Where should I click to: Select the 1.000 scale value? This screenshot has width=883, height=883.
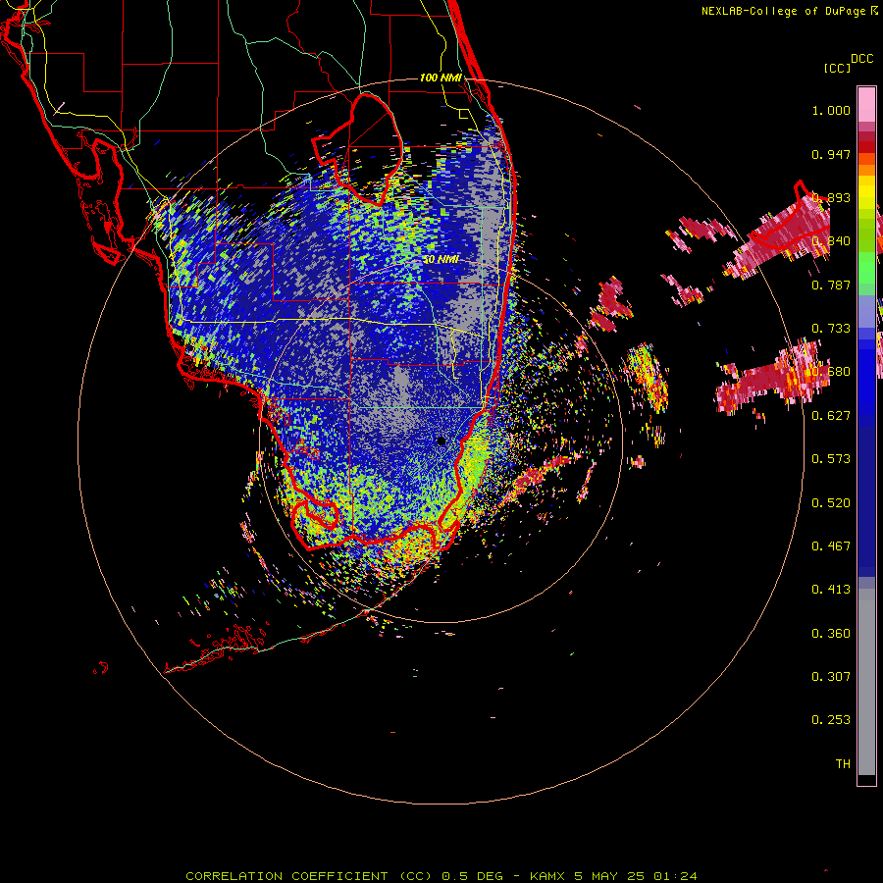[831, 110]
